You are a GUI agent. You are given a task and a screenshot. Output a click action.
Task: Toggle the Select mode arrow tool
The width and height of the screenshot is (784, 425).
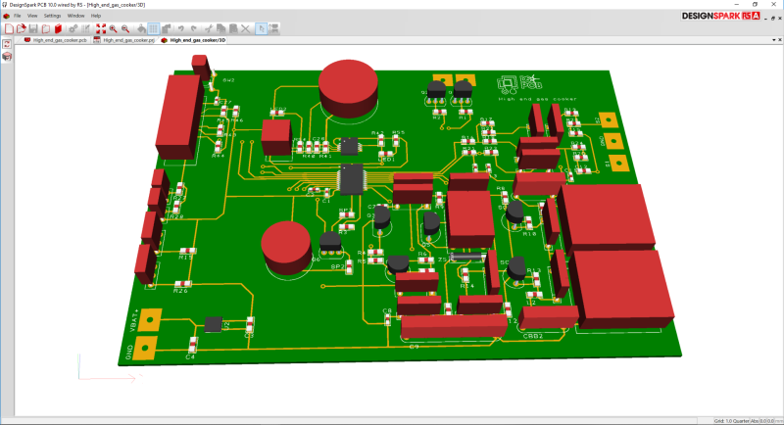tap(261, 29)
